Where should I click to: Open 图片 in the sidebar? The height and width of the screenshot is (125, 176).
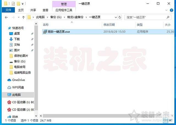click(x=17, y=50)
